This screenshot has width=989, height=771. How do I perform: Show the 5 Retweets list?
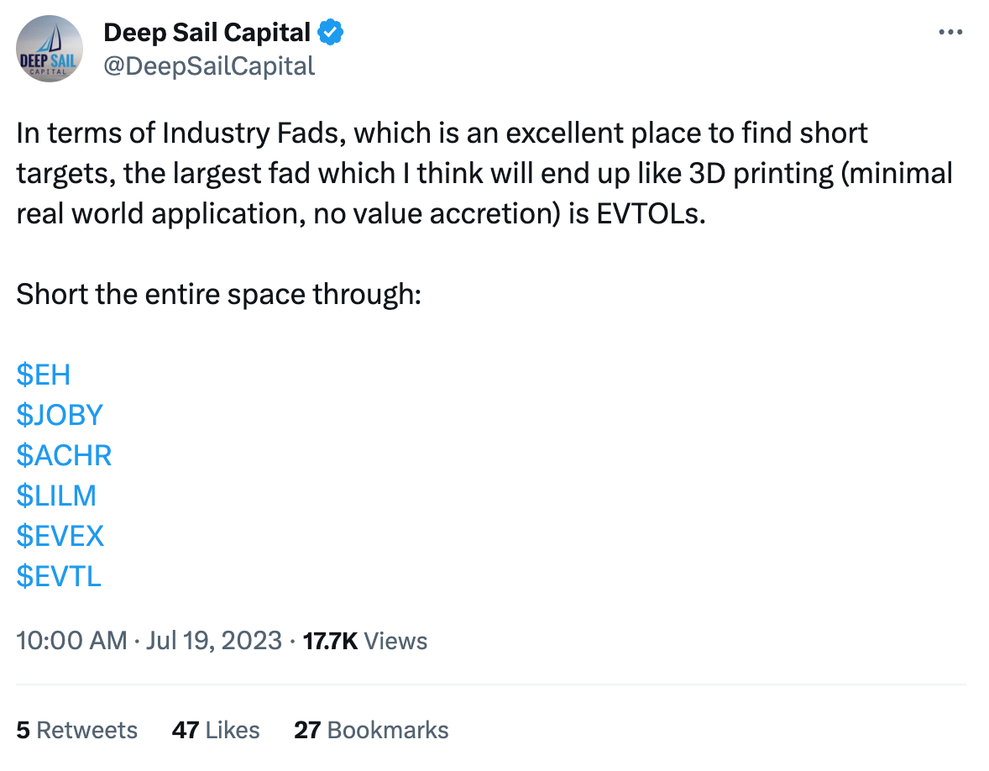77,730
